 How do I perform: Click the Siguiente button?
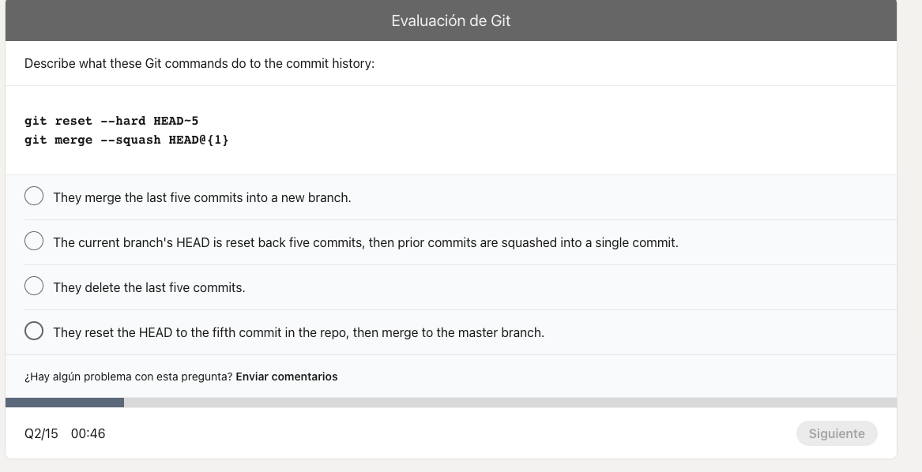[x=836, y=433]
